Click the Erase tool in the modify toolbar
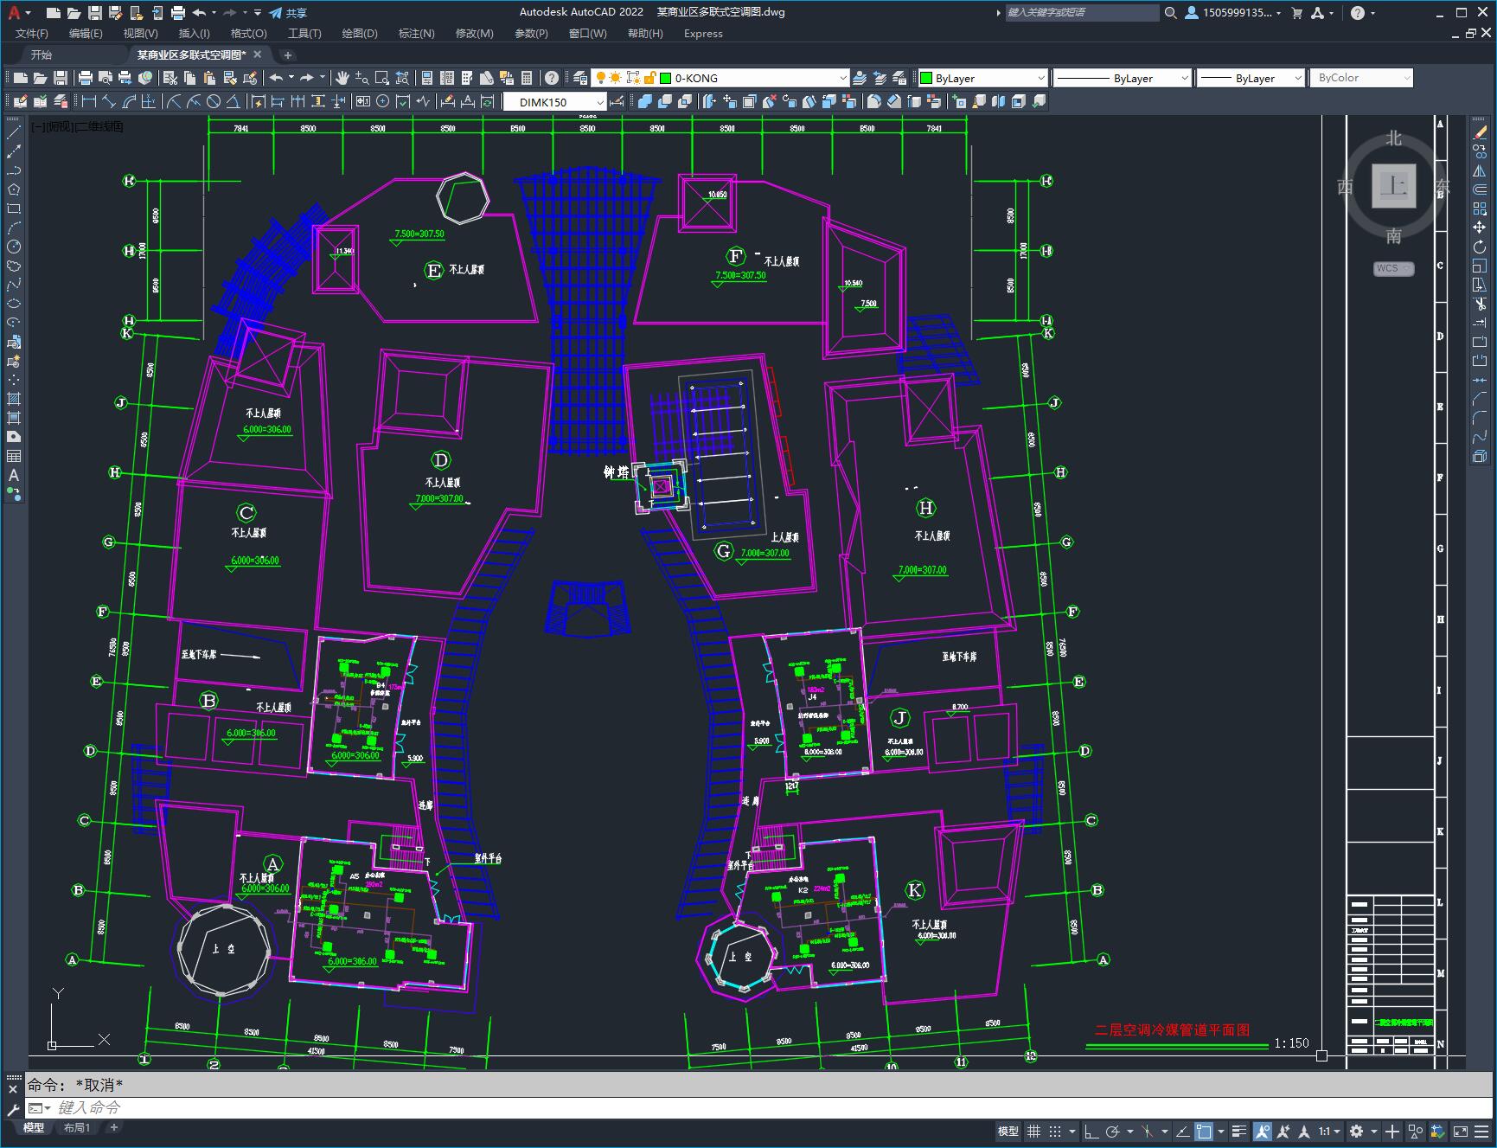 click(1480, 132)
